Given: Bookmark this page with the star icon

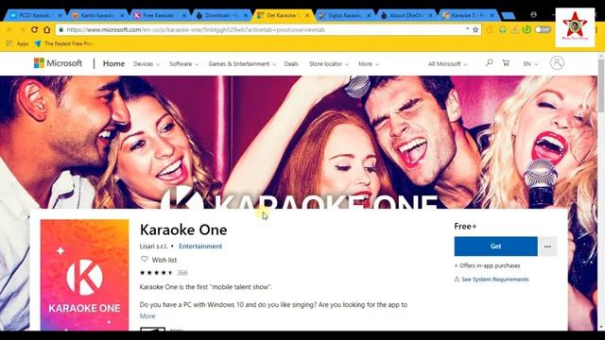Looking at the screenshot, I should [x=475, y=29].
